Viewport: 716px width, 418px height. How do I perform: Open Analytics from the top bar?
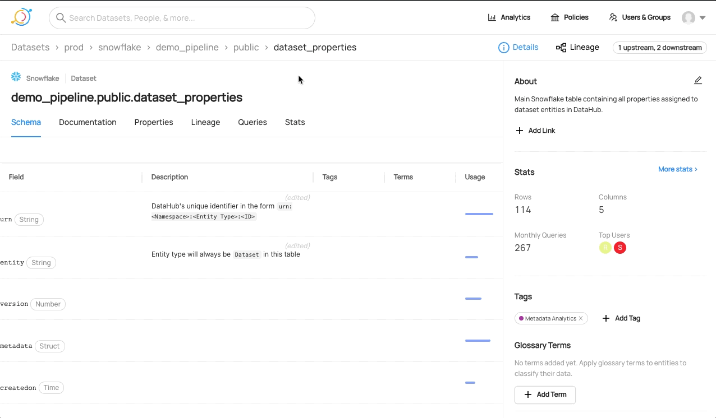[509, 17]
